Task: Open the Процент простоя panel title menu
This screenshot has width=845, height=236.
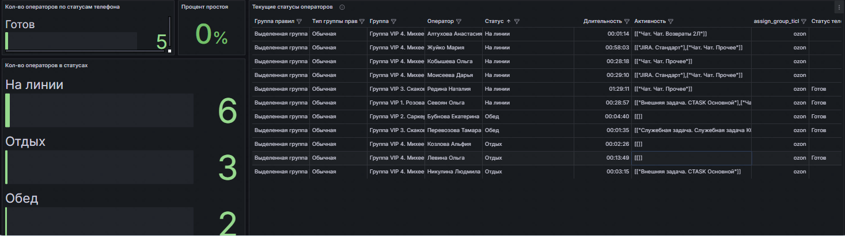Action: [x=204, y=7]
